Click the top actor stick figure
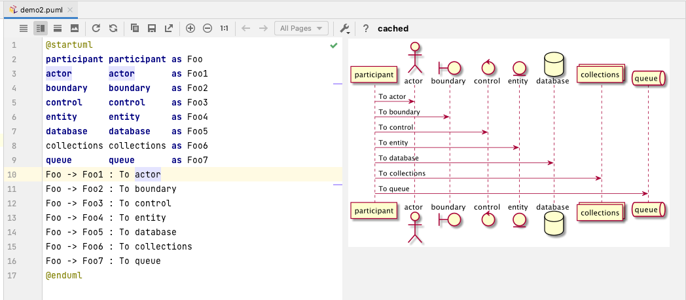Screen dimensions: 686x300 [x=414, y=58]
